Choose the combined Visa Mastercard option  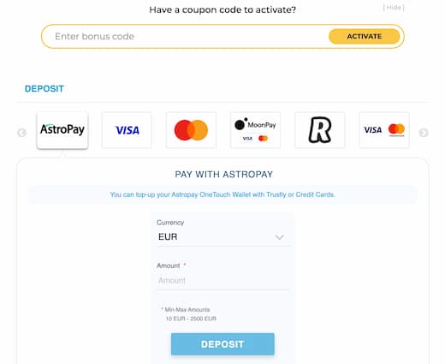pyautogui.click(x=384, y=130)
